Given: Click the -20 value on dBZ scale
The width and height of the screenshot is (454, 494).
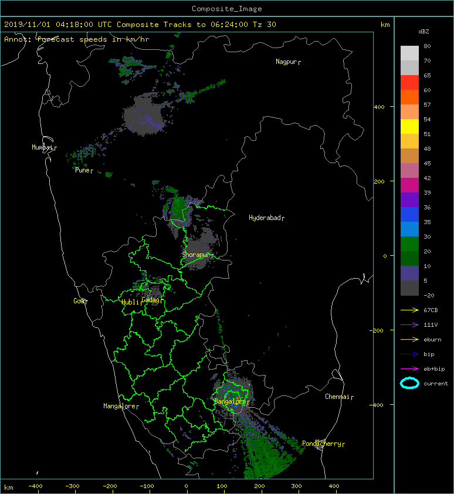Looking at the screenshot, I should (429, 296).
